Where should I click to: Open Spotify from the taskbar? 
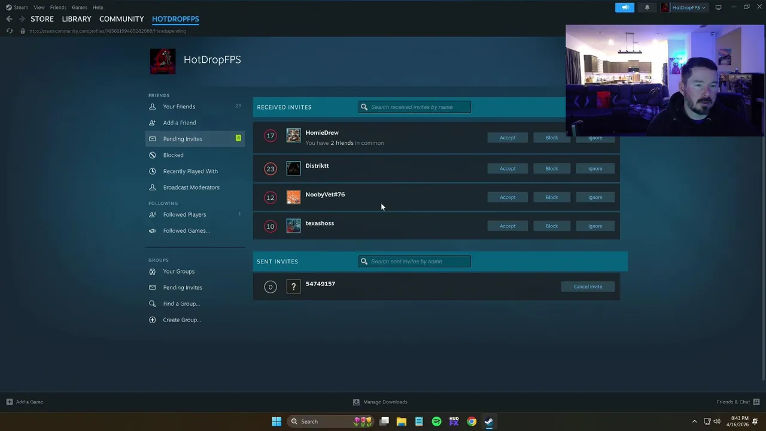(x=436, y=421)
